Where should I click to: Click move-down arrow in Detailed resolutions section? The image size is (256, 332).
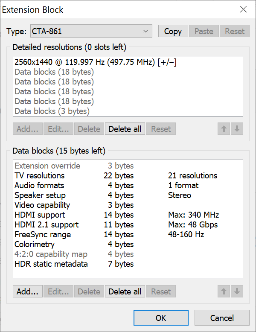point(236,129)
